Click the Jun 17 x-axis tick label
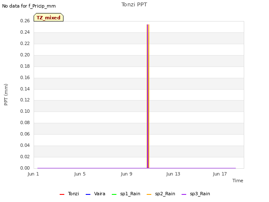 [x=220, y=174]
